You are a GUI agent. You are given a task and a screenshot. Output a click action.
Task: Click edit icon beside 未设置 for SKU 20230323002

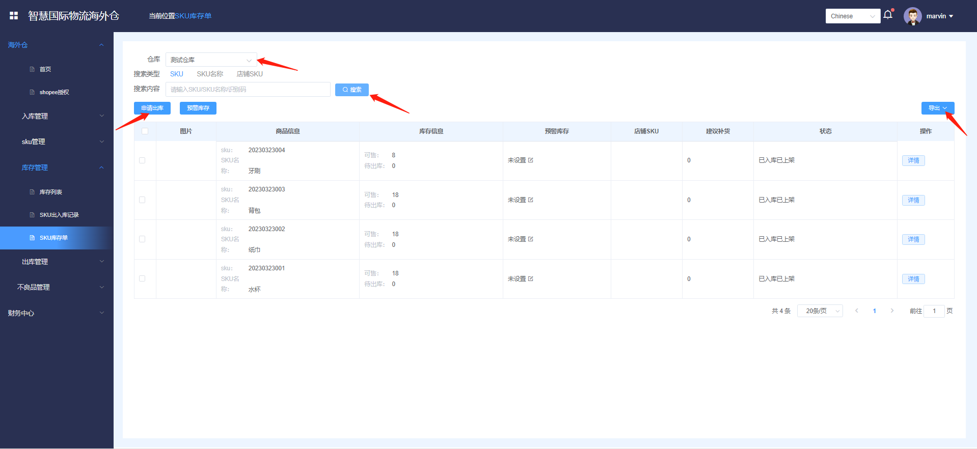[531, 239]
